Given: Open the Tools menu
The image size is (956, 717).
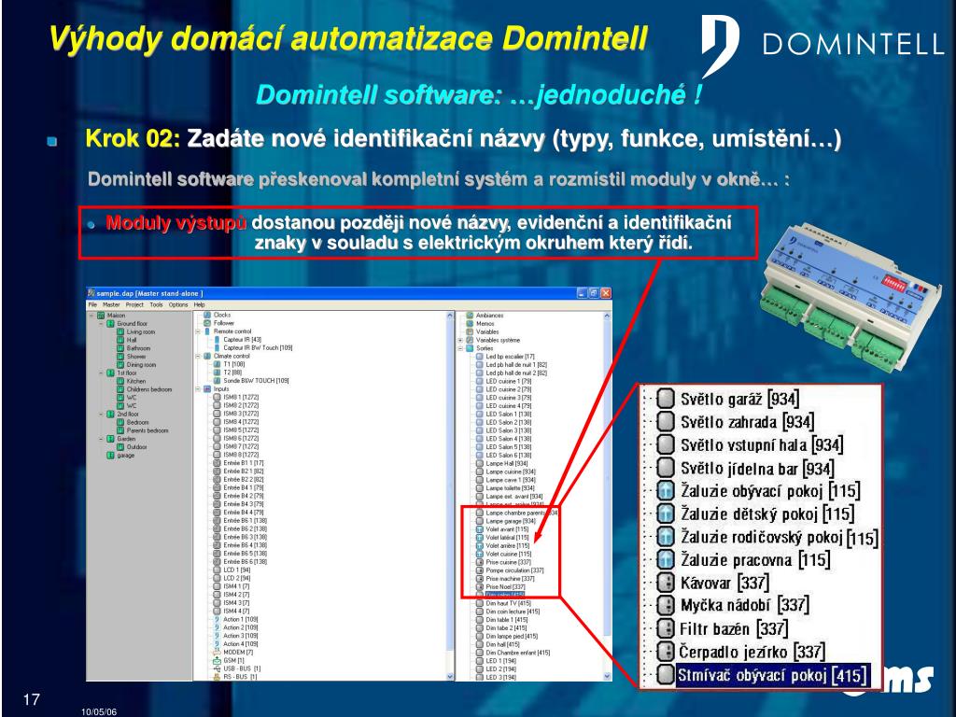Looking at the screenshot, I should [157, 304].
